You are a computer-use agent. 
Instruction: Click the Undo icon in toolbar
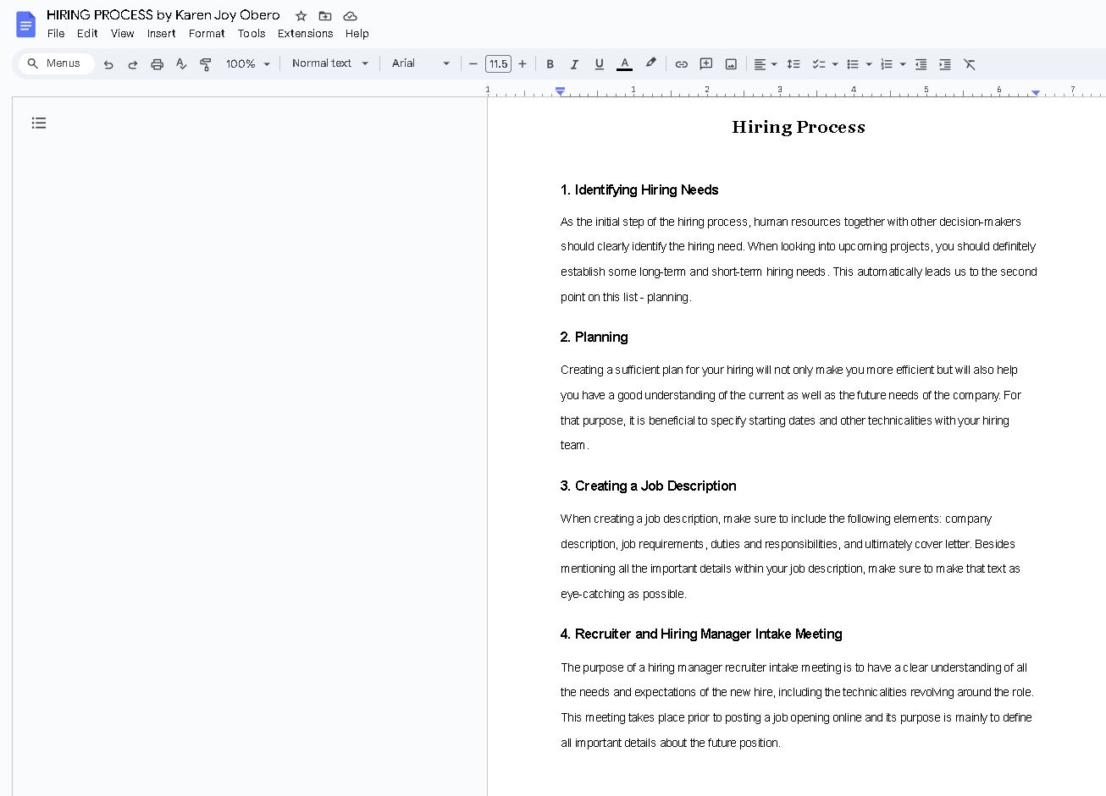coord(108,64)
